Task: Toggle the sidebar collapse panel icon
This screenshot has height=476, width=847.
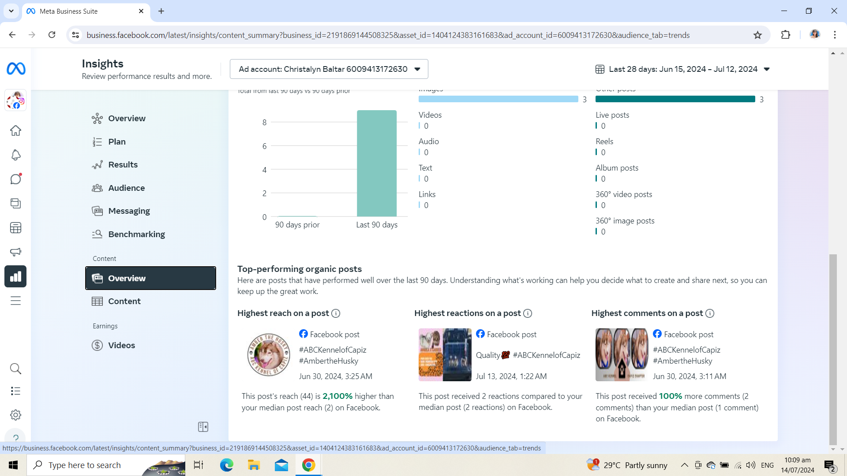Action: coord(203,427)
